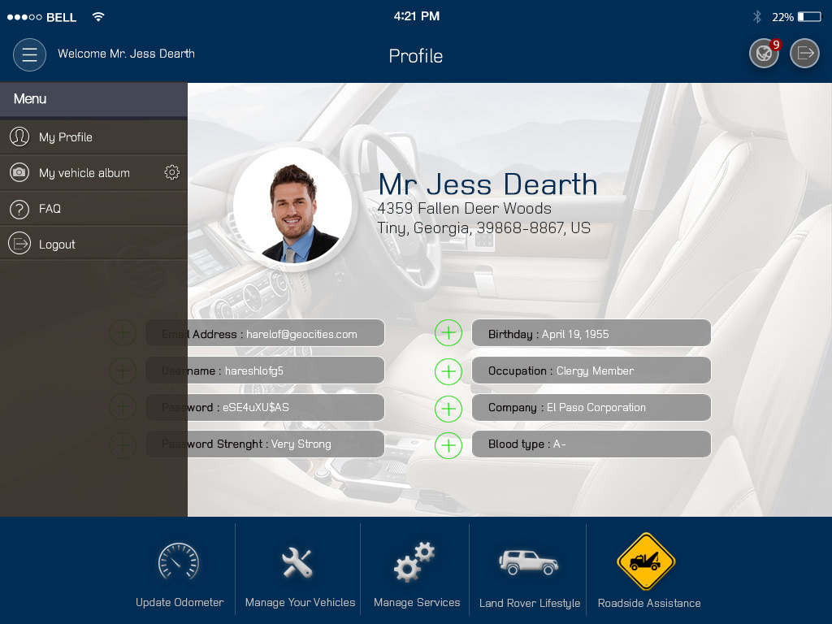Click the name heading Mr Jess Dearth

[487, 184]
